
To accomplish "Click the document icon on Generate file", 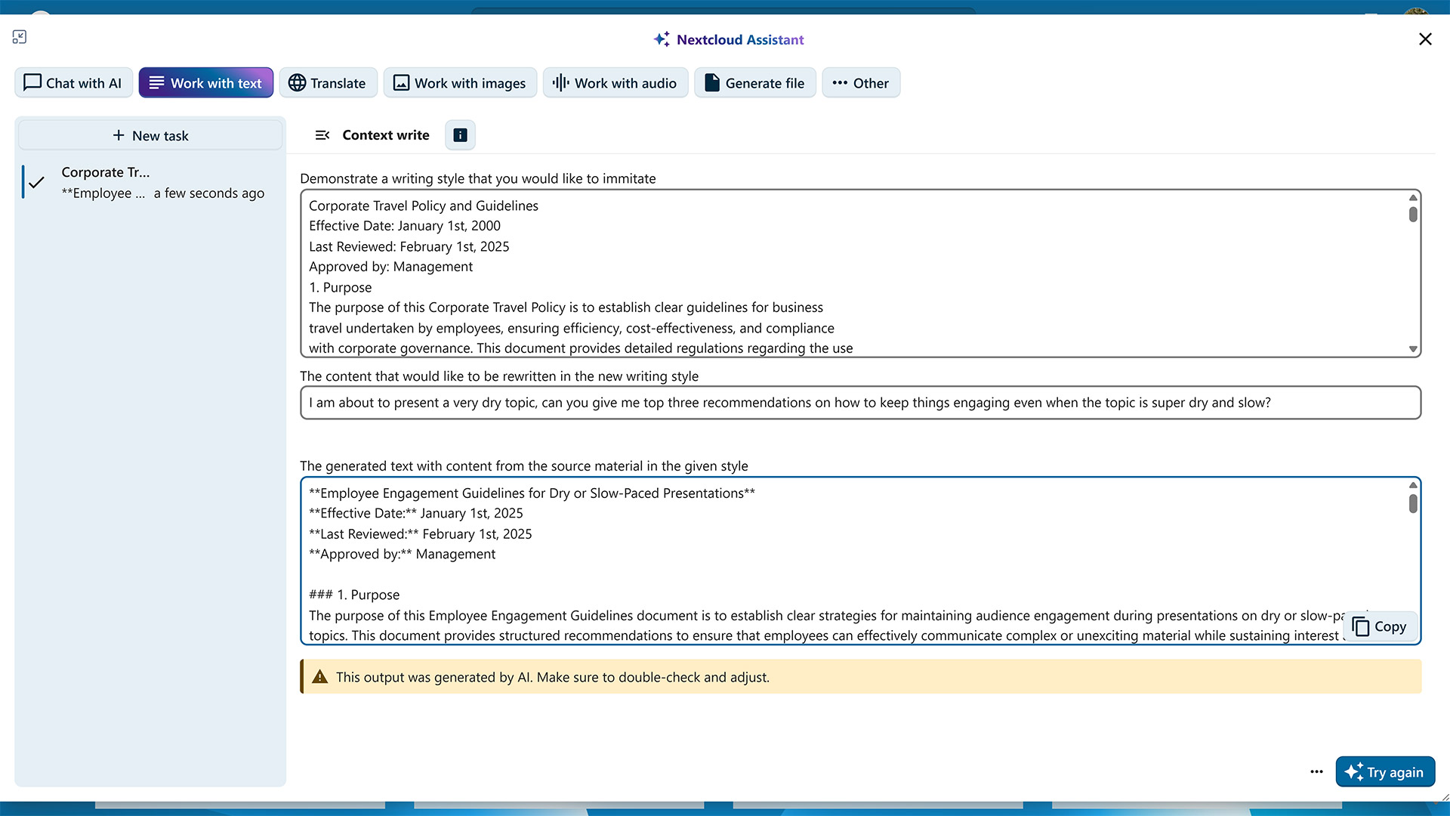I will click(712, 83).
